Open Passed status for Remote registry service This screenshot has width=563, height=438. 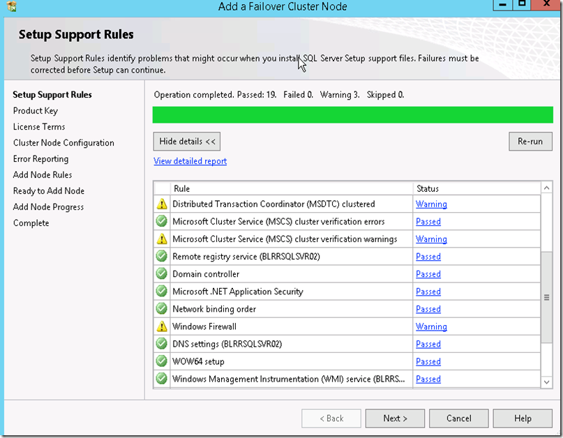pos(428,257)
